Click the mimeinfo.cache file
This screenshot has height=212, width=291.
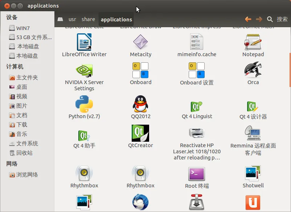pyautogui.click(x=197, y=42)
